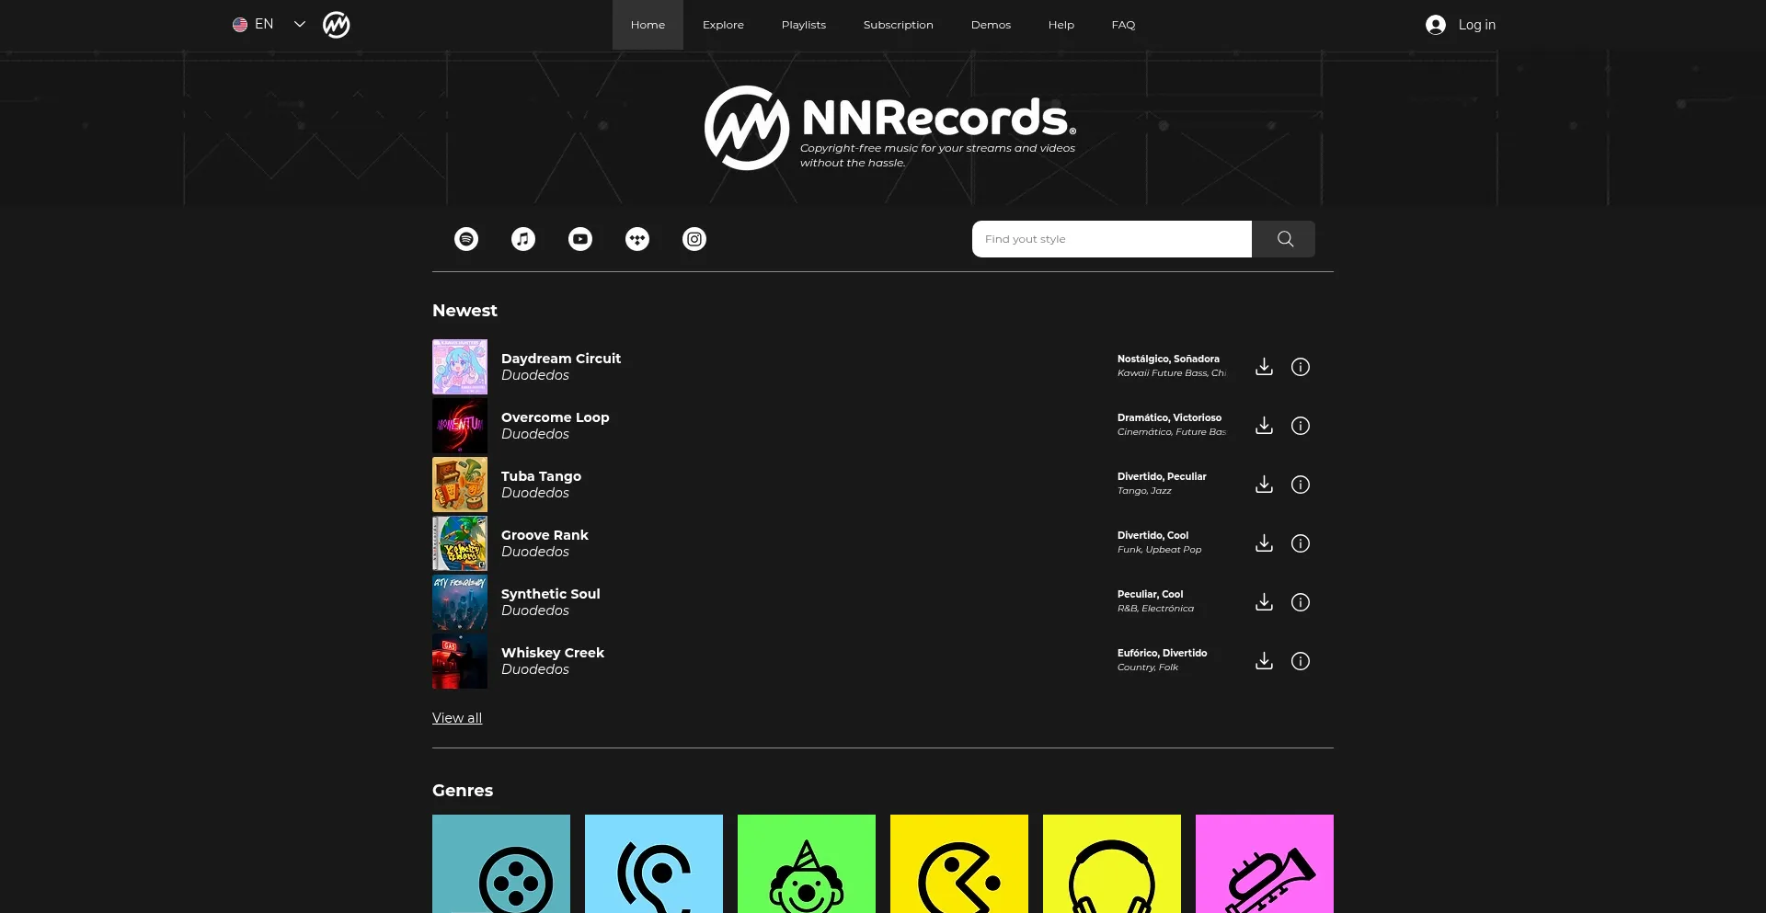Click the Apple Music note icon
The image size is (1766, 913).
coord(523,239)
